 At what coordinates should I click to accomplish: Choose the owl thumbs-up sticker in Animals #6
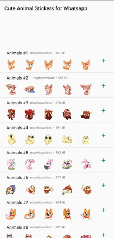click(x=48, y=189)
